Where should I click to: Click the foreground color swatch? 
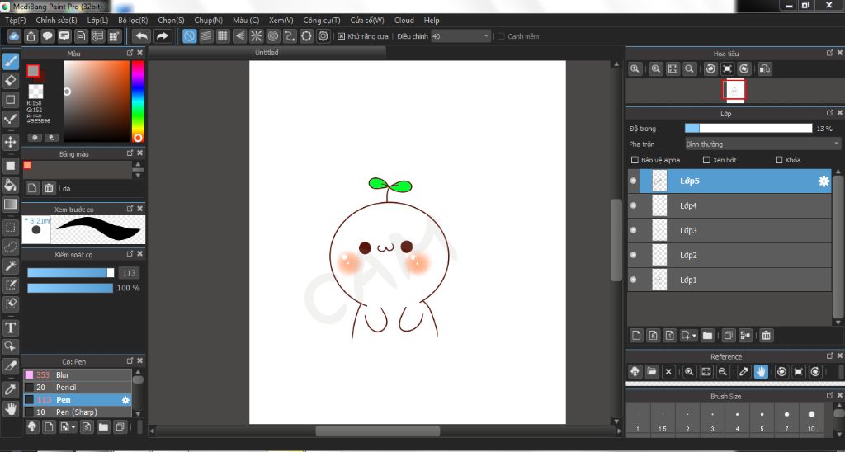[33, 71]
